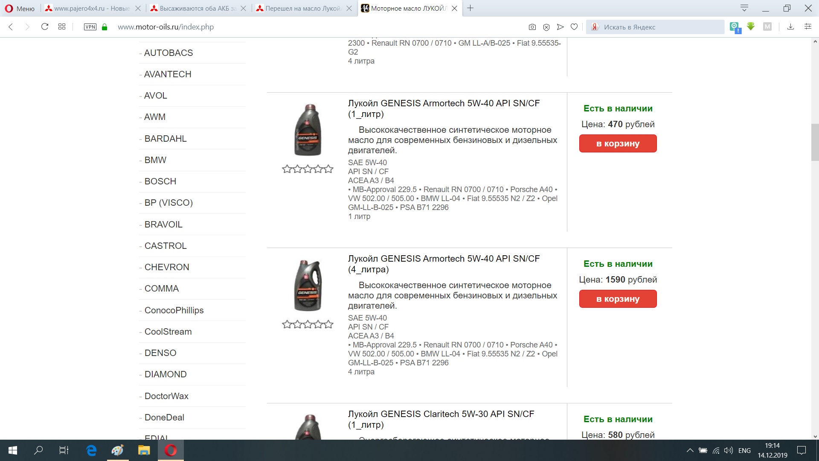Image resolution: width=819 pixels, height=461 pixels.
Task: Open the CASTROL brand link in the sidebar
Action: pyautogui.click(x=166, y=246)
